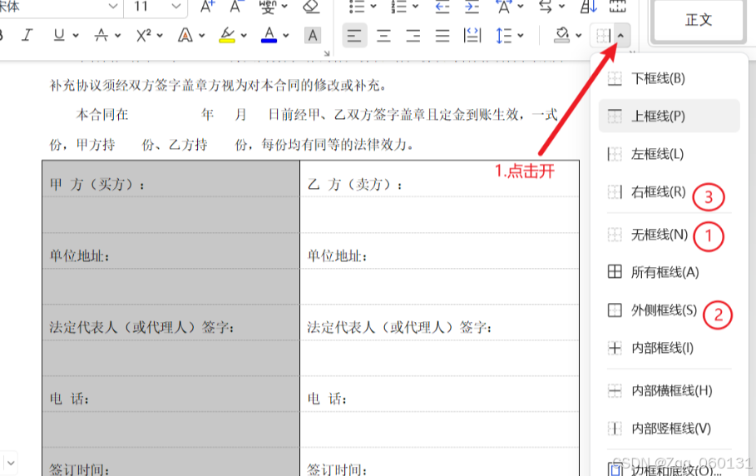Expand underline style dropdown arrow
This screenshot has width=756, height=476.
(x=77, y=35)
